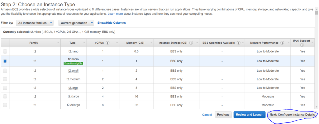Go back using the Previous button
This screenshot has width=319, height=124.
(223, 115)
